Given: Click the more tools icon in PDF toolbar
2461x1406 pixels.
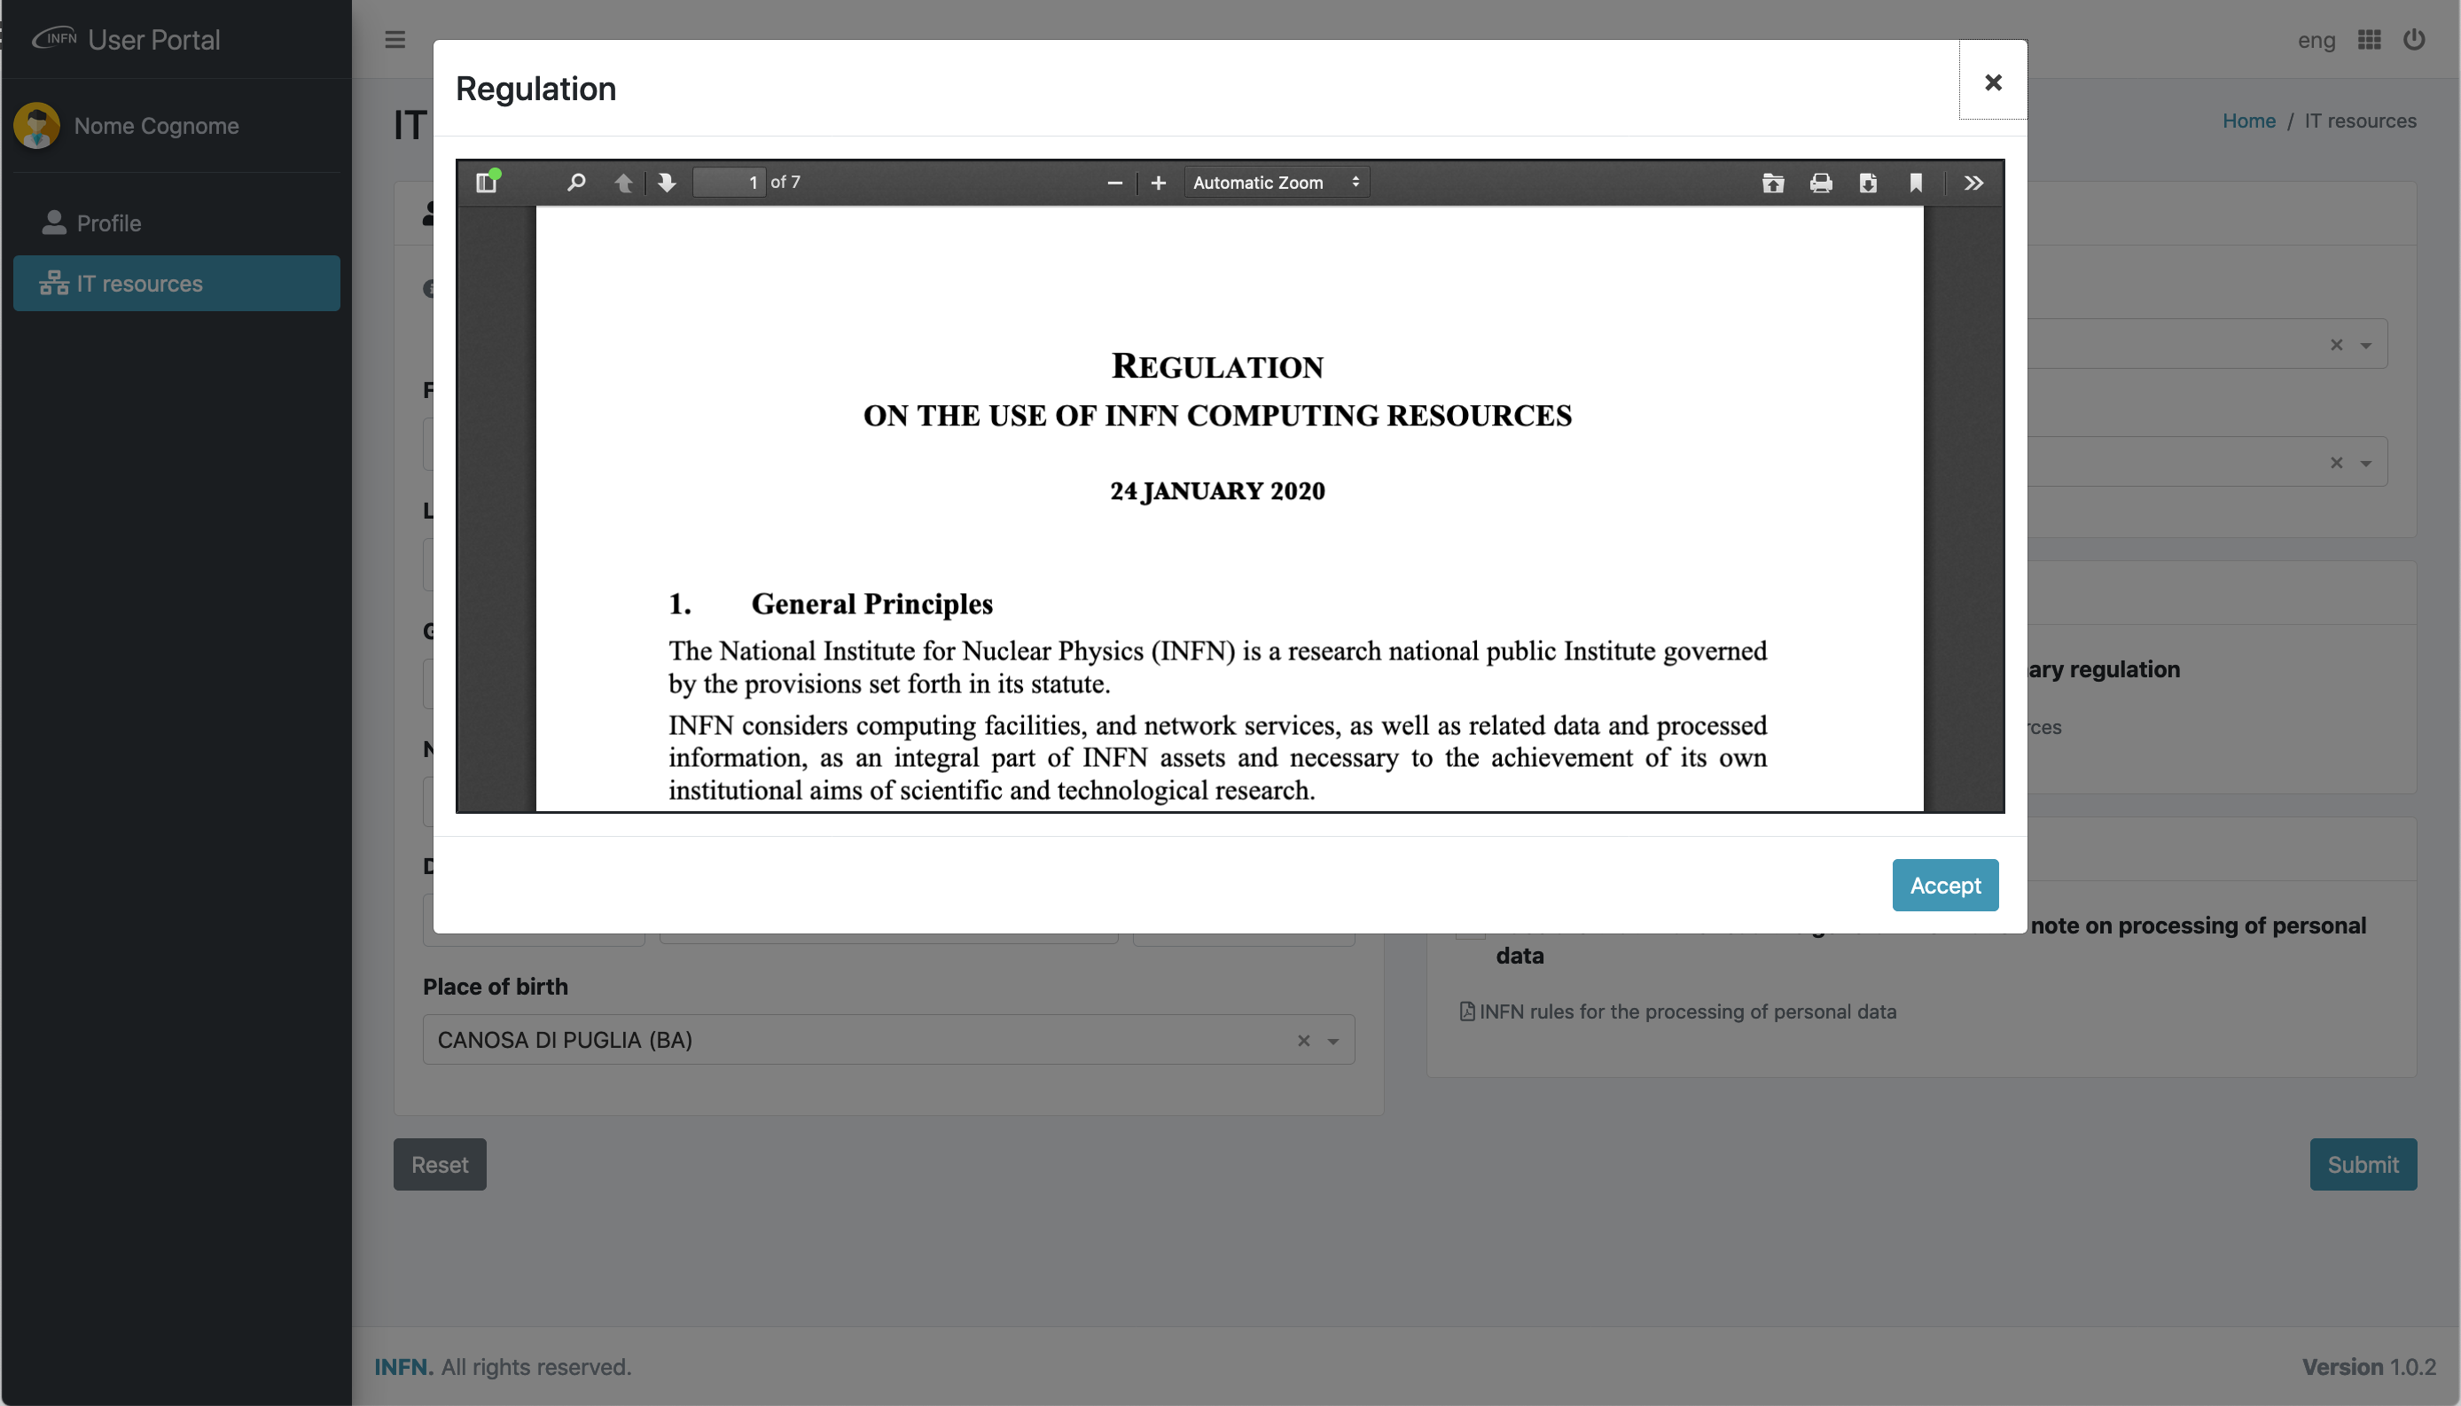Looking at the screenshot, I should click(1974, 183).
